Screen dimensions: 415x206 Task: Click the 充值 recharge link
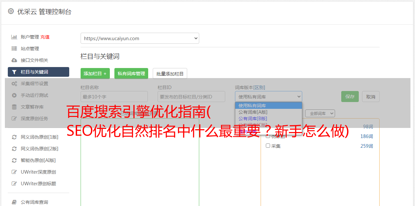coord(45,37)
